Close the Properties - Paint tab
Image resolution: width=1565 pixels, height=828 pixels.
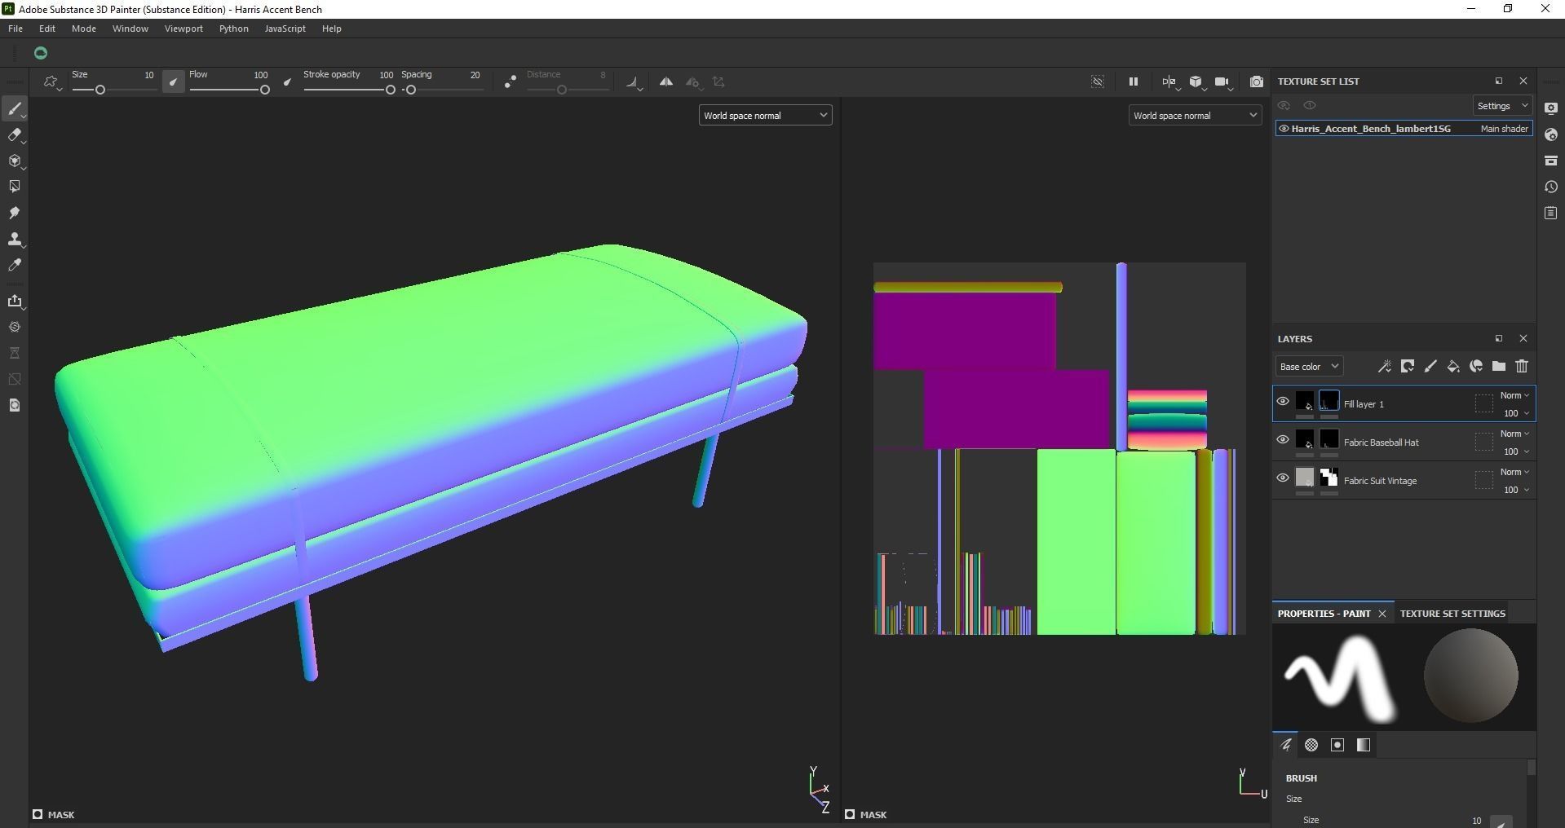coord(1382,614)
